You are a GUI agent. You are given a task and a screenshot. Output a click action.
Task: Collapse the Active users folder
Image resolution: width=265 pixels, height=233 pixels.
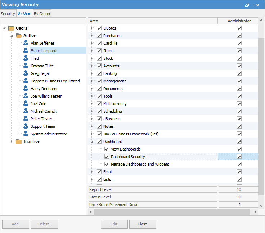(12, 36)
